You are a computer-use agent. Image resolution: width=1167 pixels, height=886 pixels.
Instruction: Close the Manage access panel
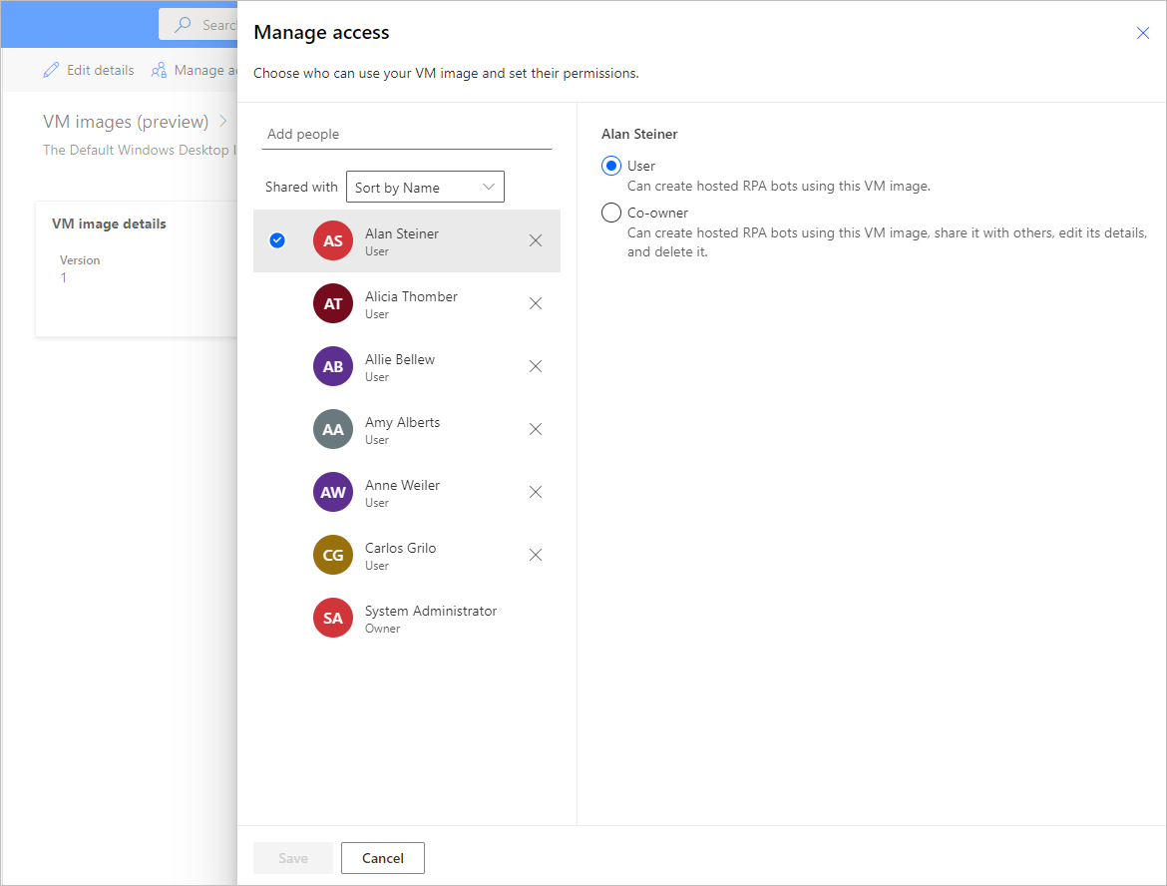(1143, 33)
